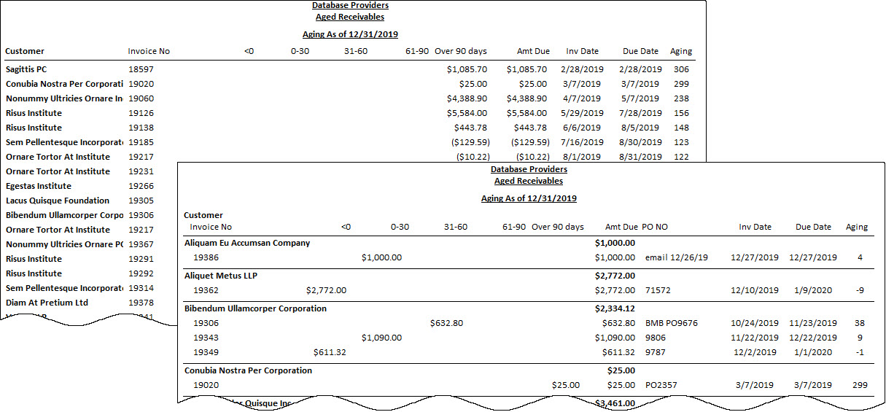Select the Aliquet Metus LLP group heading
This screenshot has width=886, height=412.
(x=221, y=276)
